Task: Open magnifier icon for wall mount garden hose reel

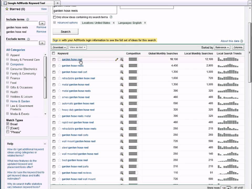Action: pos(122,141)
